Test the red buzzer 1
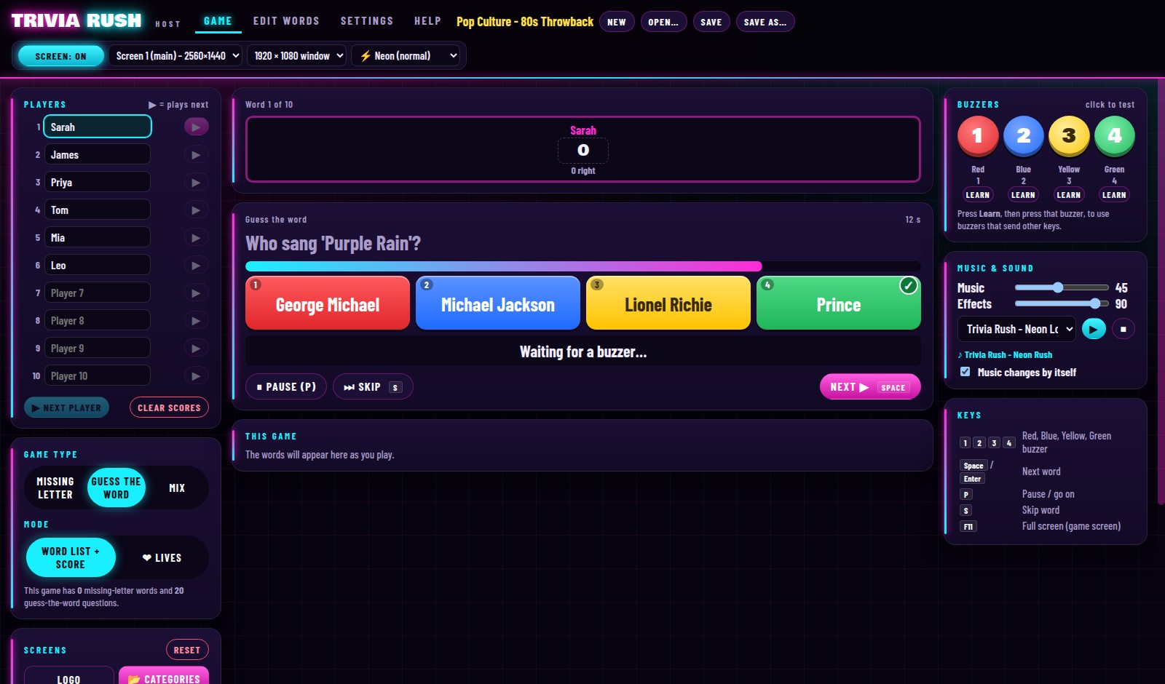Viewport: 1165px width, 684px height. 977,136
